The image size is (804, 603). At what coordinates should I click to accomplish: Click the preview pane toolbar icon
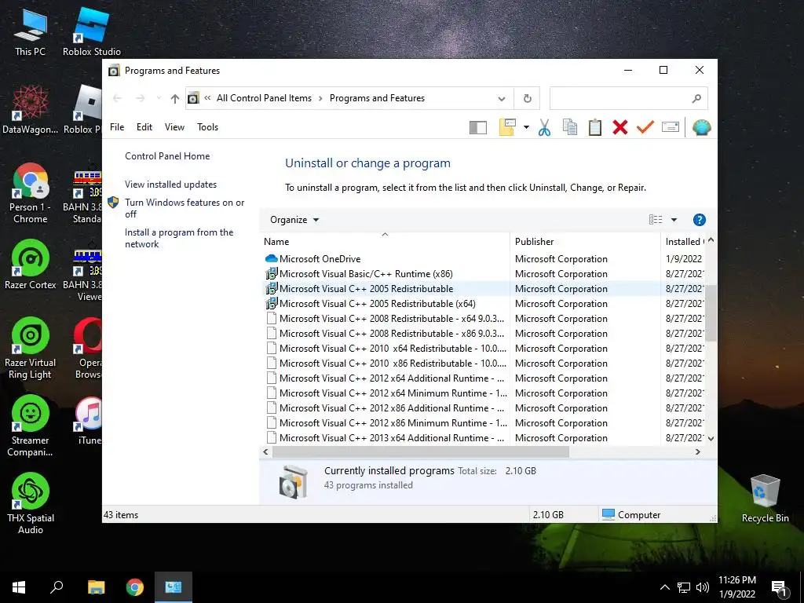[x=478, y=127]
